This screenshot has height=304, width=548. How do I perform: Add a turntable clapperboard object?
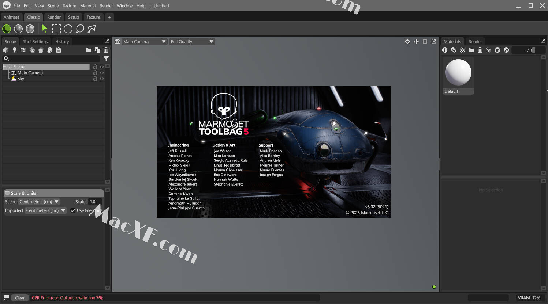[59, 50]
